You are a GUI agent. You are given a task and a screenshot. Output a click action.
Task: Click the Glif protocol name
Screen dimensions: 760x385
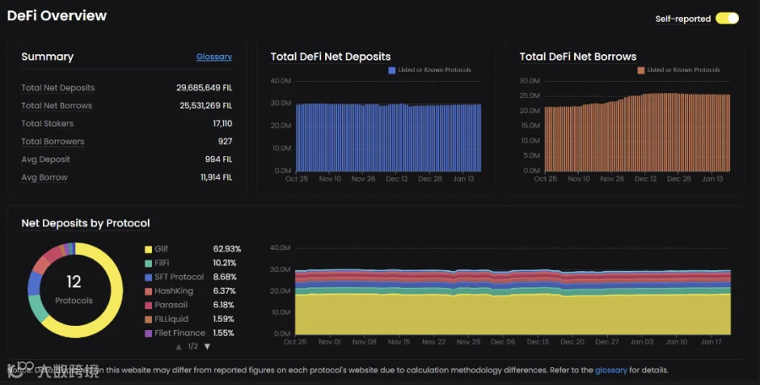pyautogui.click(x=161, y=249)
